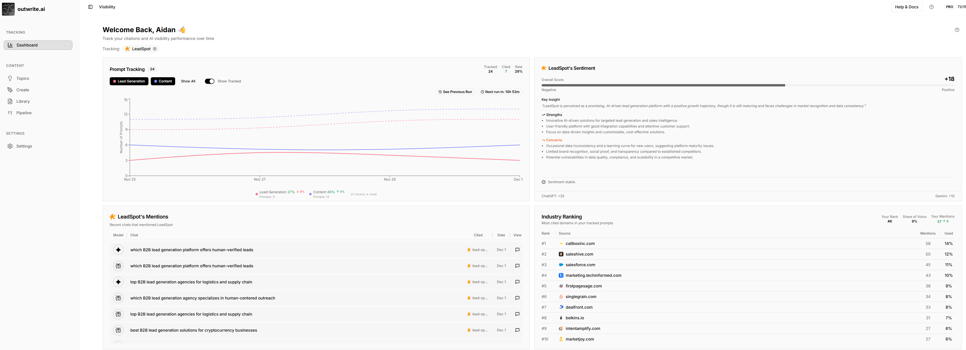This screenshot has width=966, height=350.
Task: Click the Pipeline sidebar icon
Action: pyautogui.click(x=10, y=113)
